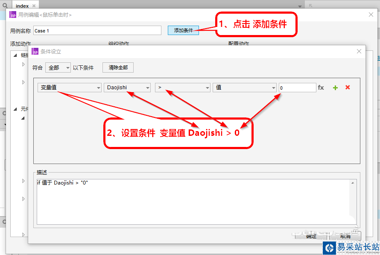Click the green plus add-condition icon
This screenshot has height=255, width=380.
(335, 88)
